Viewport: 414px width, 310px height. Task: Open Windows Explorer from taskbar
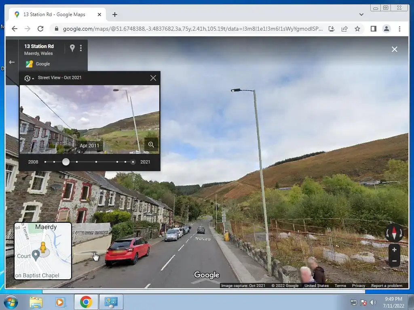36,302
